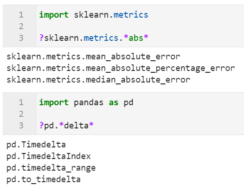Select the pd.TimedeltaIndex output line
Image resolution: width=244 pixels, height=191 pixels.
pos(49,156)
